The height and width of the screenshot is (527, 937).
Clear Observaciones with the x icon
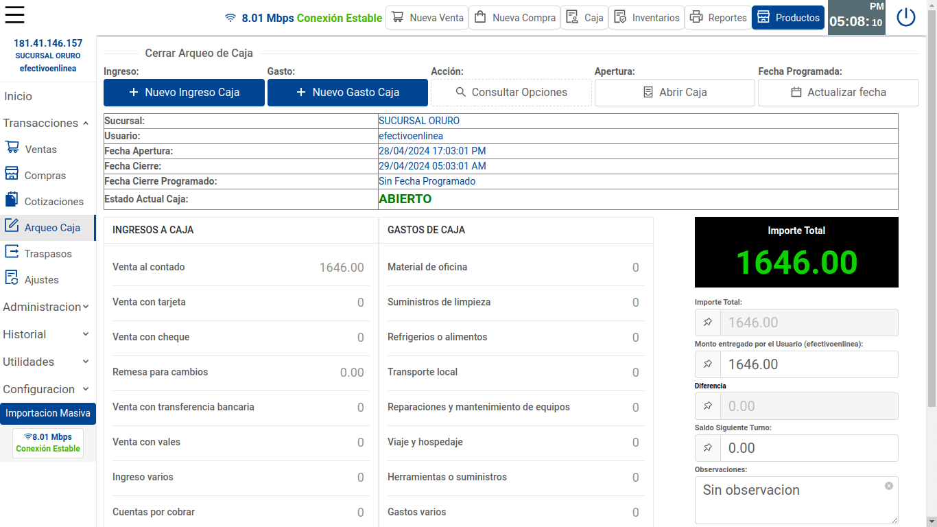[889, 486]
